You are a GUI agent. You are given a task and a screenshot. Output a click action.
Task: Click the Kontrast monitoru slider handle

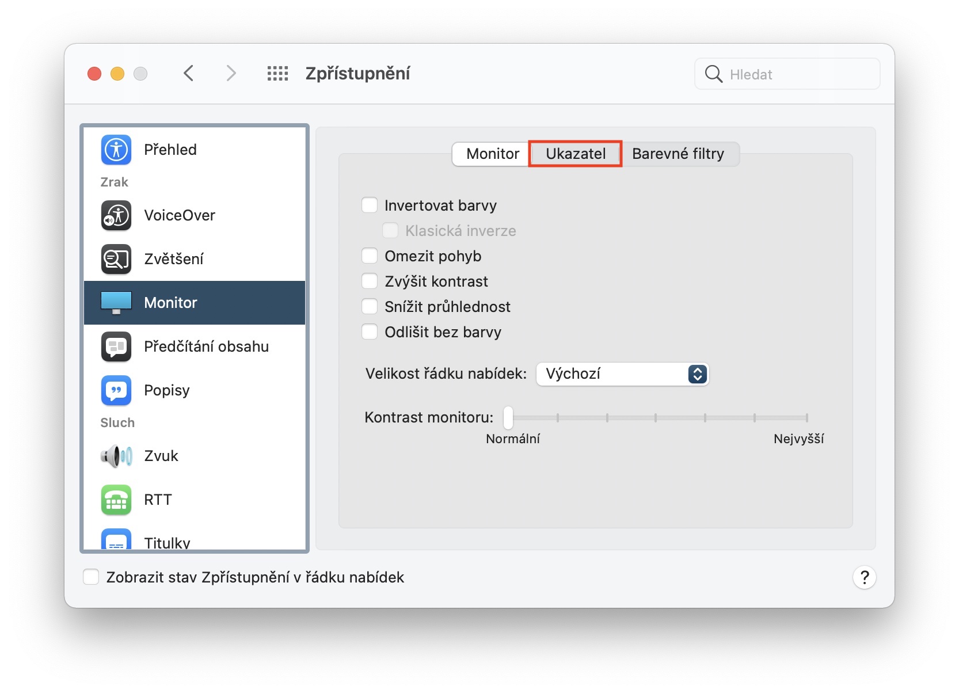[508, 418]
